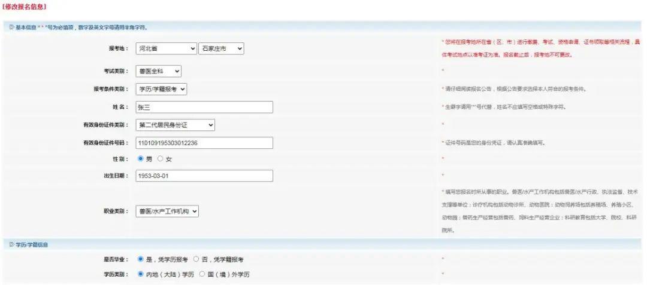The image size is (647, 285).
Task: Open the 报考条件类别 dropdown
Action: [161, 89]
